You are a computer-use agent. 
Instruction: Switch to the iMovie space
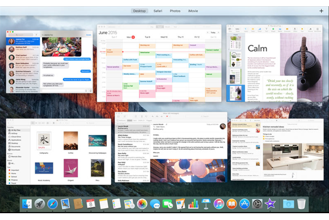(193, 11)
